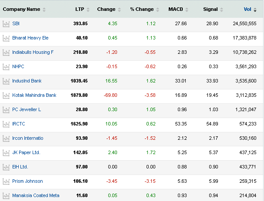Click the chart icon beside SBI
Image resolution: width=264 pixels, height=201 pixels.
(x=6, y=24)
